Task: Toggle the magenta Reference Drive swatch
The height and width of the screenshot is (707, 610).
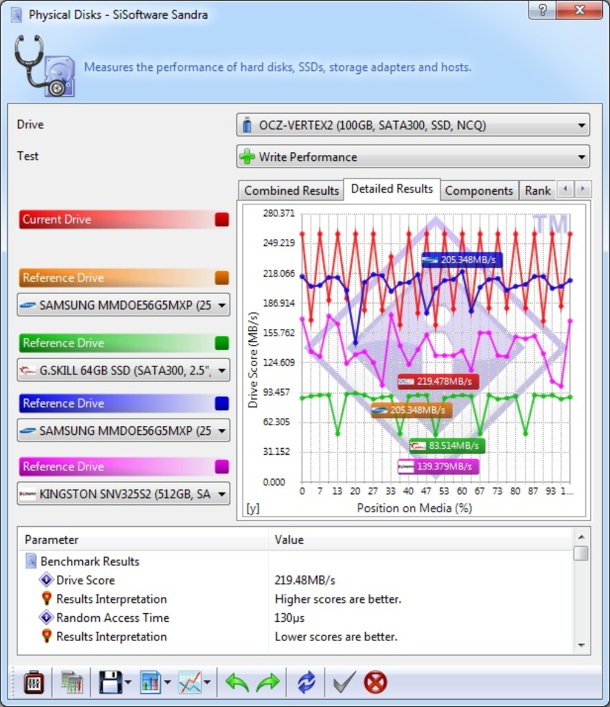Action: (222, 467)
